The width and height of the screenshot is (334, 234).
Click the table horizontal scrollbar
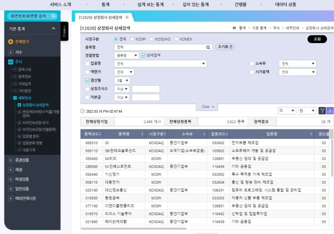point(134,229)
